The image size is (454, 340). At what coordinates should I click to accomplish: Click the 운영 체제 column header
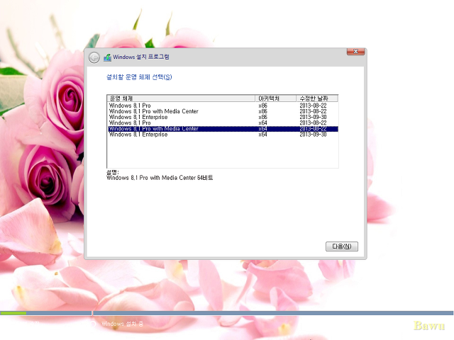[182, 98]
